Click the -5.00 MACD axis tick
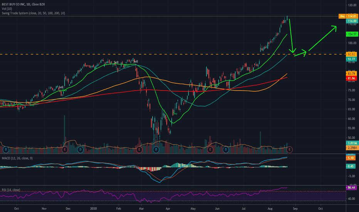The image size is (359, 212). pos(352,176)
